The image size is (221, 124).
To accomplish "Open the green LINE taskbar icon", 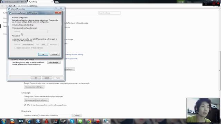I will tap(80, 121).
